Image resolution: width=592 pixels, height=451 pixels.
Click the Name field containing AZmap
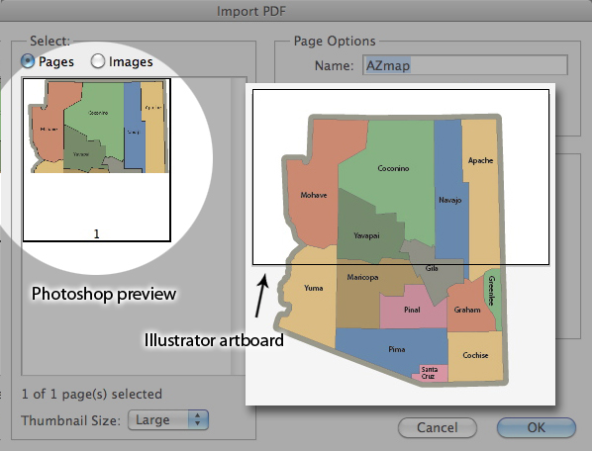[x=464, y=65]
